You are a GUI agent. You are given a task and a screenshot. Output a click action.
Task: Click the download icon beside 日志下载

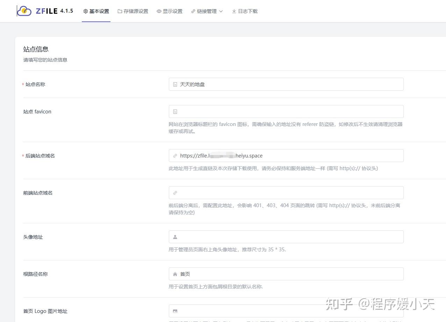click(x=234, y=11)
